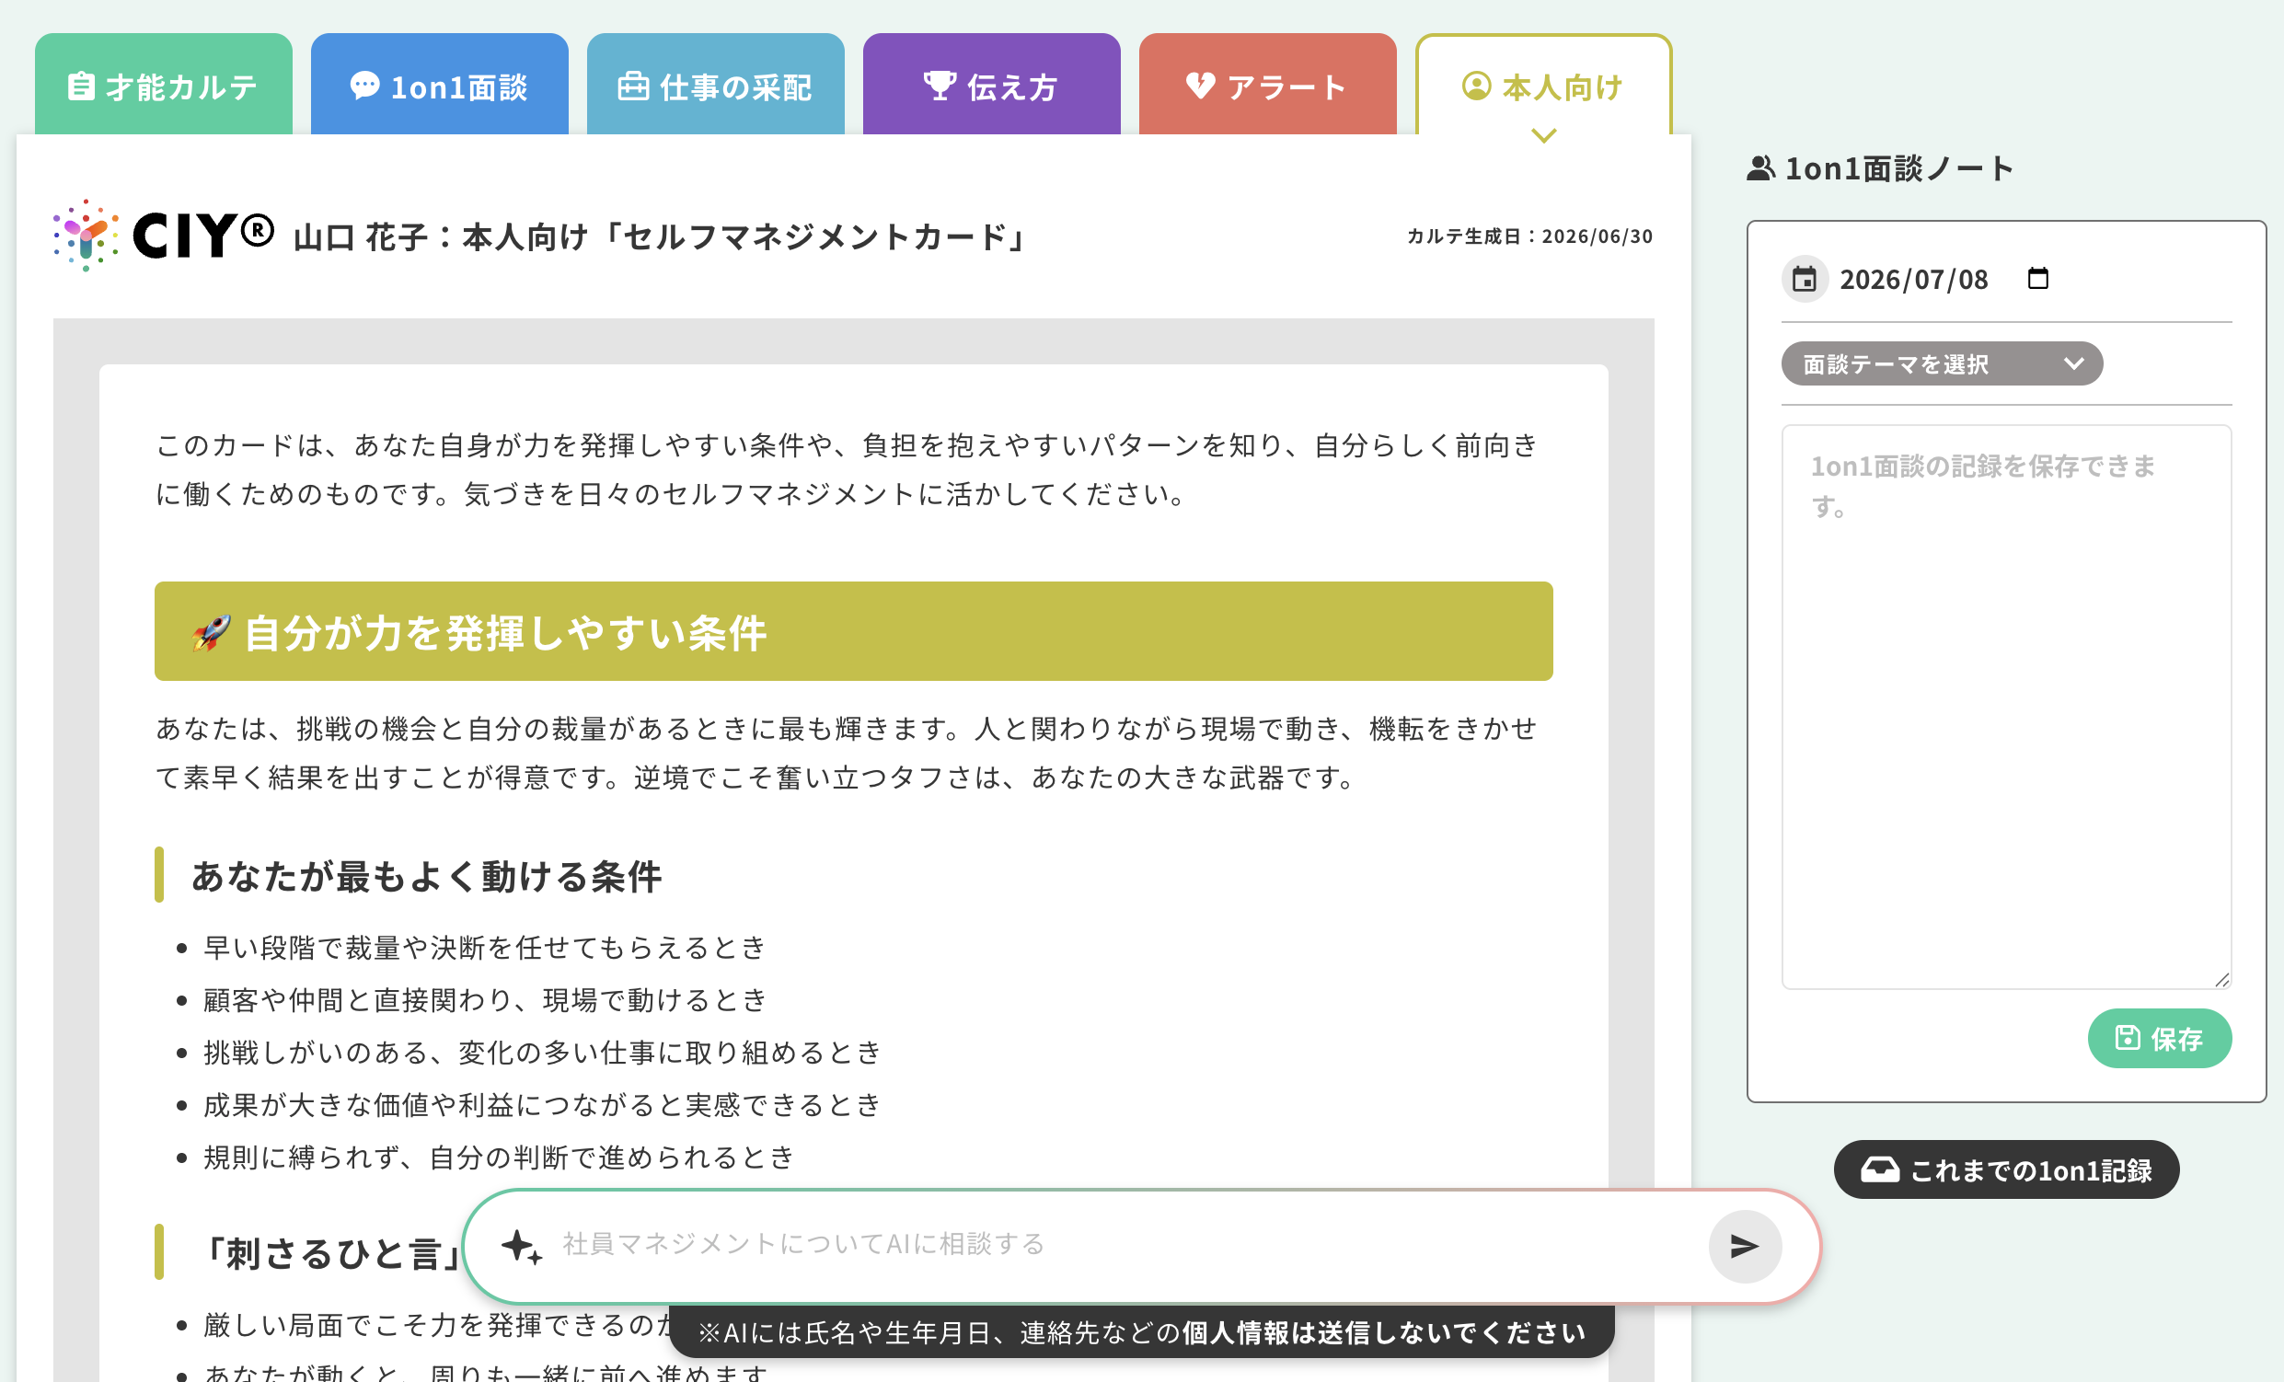Click the clipboard icon on 才能カルテ tab

coord(81,86)
